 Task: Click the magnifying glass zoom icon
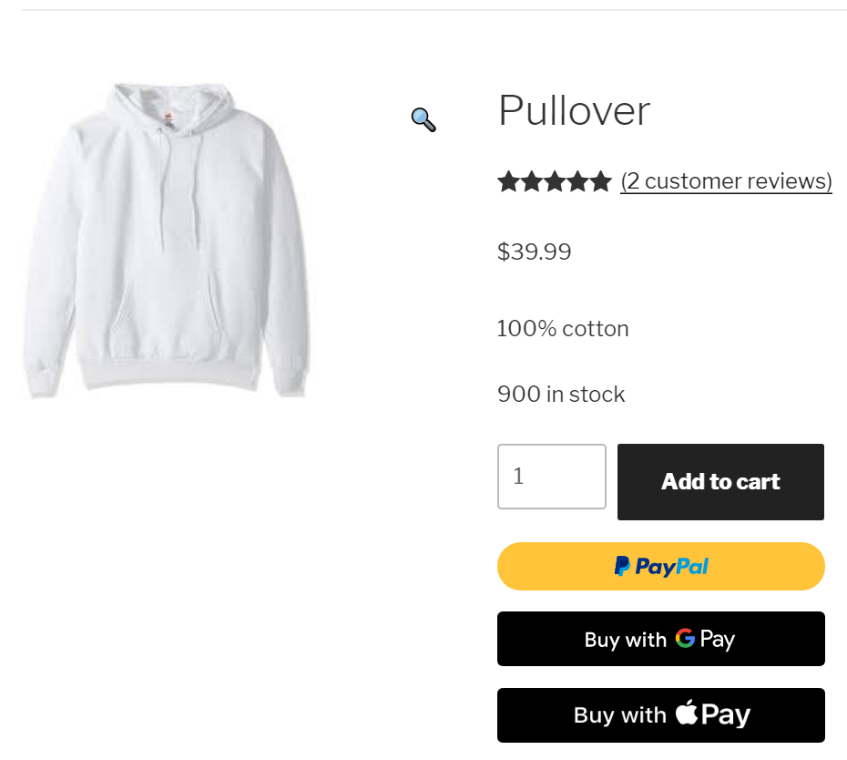tap(423, 119)
